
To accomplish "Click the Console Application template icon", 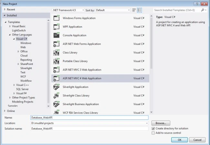I will (x=57, y=35).
